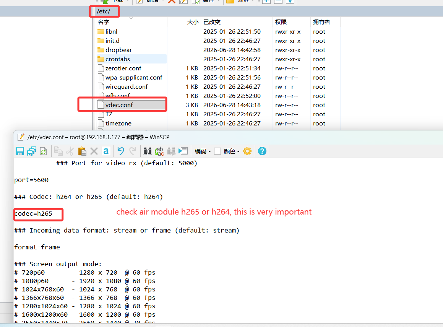Screen dimensions: 443x327
Task: Click the Select All 'a' icon
Action: (106, 151)
